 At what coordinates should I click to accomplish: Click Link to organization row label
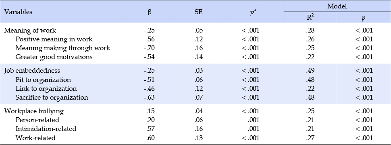point(46,89)
